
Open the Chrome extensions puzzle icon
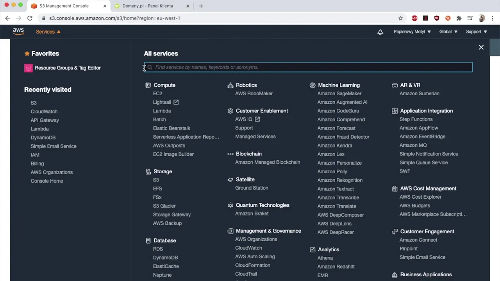coord(459,18)
